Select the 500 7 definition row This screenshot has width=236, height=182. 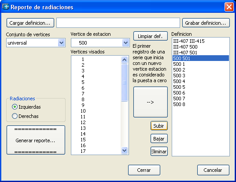(x=201, y=99)
